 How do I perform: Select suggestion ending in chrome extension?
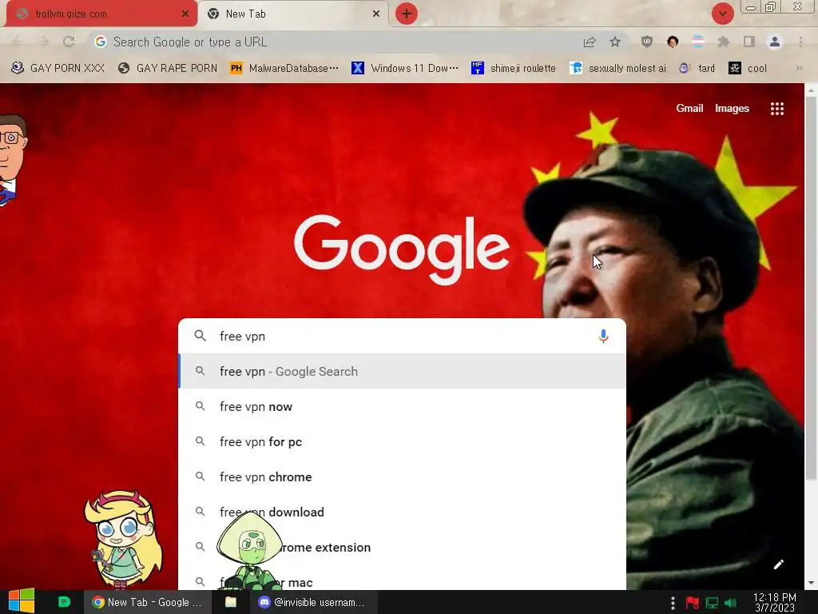point(402,547)
